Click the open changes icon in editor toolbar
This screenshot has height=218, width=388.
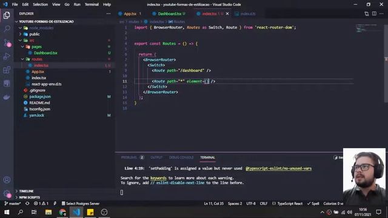[366, 13]
